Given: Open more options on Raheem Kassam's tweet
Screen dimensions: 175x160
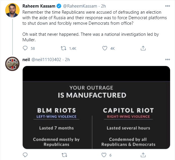Looking at the screenshot, I should (167, 6).
